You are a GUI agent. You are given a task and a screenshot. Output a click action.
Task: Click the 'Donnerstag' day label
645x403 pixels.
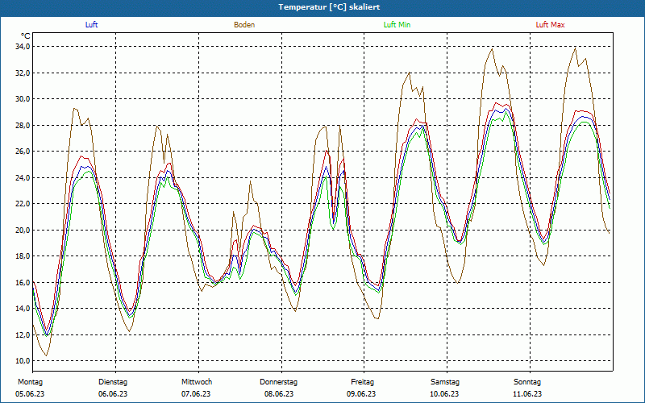click(278, 382)
